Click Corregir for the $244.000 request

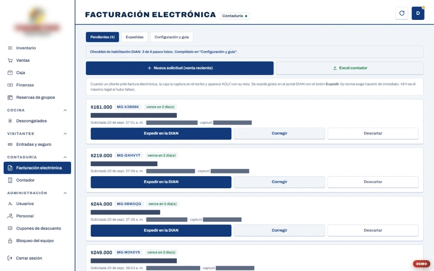coord(279,230)
